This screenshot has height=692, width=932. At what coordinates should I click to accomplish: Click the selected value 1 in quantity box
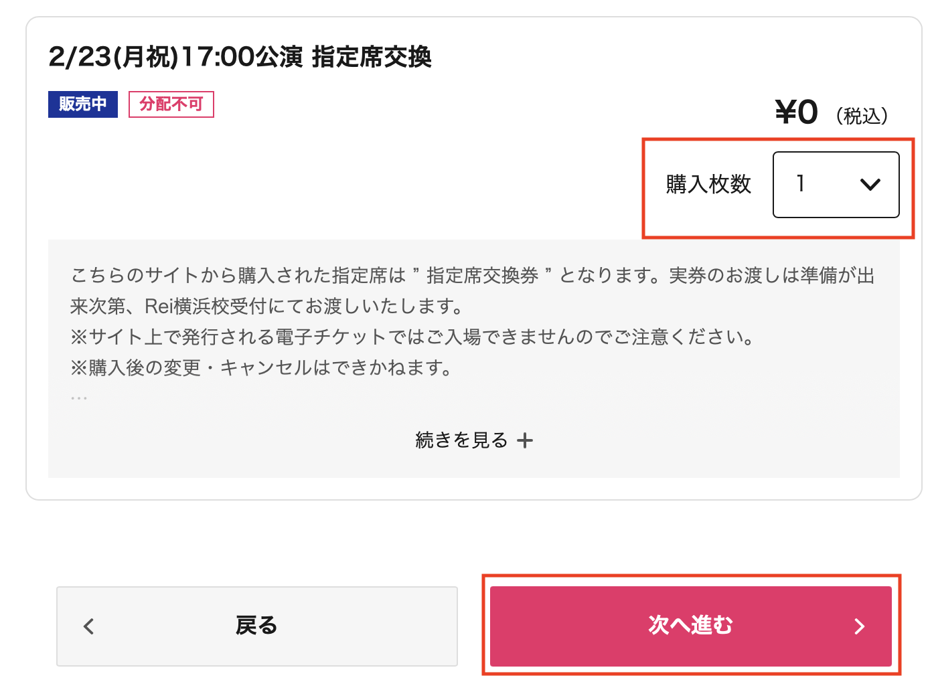point(801,183)
